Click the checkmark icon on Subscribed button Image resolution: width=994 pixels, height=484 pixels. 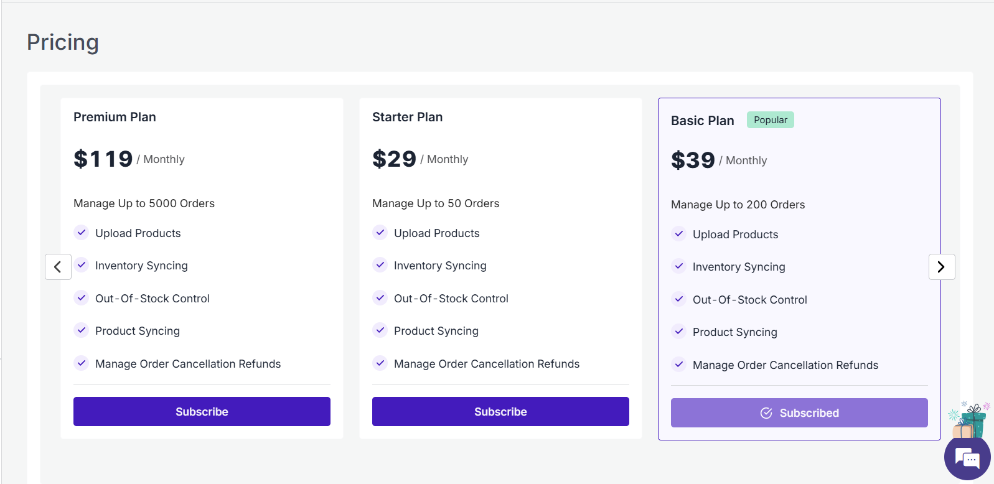pyautogui.click(x=766, y=413)
